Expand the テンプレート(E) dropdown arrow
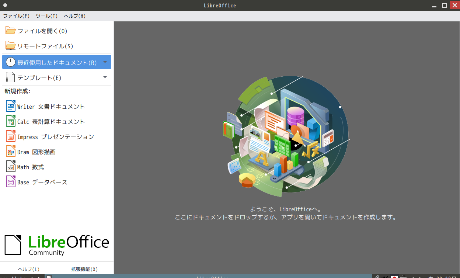Image resolution: width=460 pixels, height=278 pixels. tap(105, 77)
